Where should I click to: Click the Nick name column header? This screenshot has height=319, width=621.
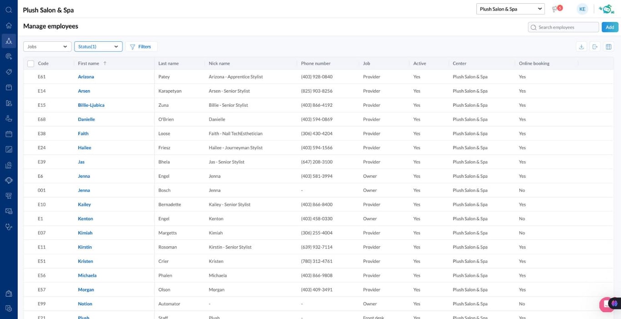(x=219, y=64)
